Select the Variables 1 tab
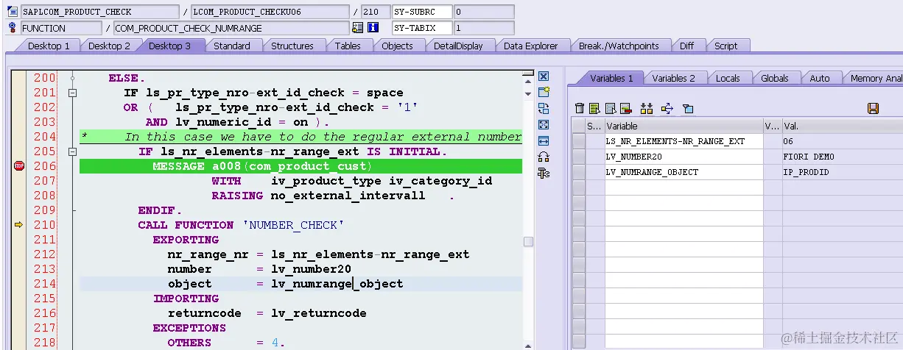Screen dimensions: 903x350 click(x=611, y=78)
